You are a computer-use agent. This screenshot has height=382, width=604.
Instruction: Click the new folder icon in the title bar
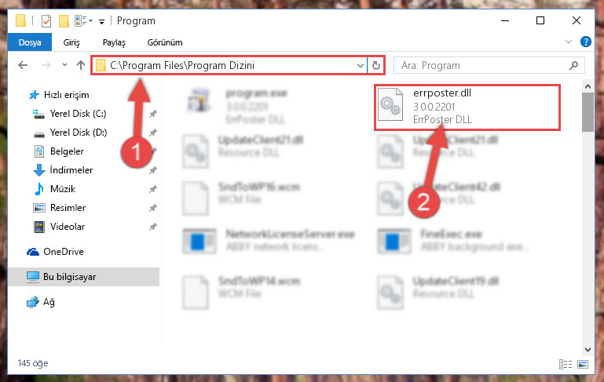64,20
